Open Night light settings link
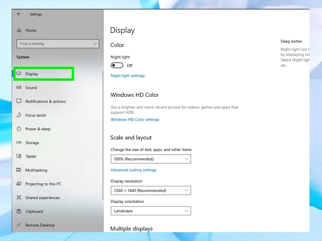Image resolution: width=322 pixels, height=241 pixels. coord(128,76)
